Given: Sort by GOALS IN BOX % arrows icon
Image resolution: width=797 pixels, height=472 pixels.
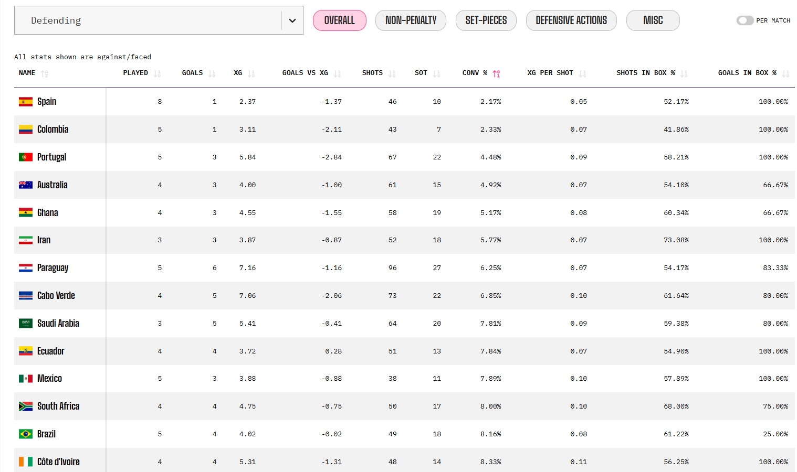Looking at the screenshot, I should point(786,74).
